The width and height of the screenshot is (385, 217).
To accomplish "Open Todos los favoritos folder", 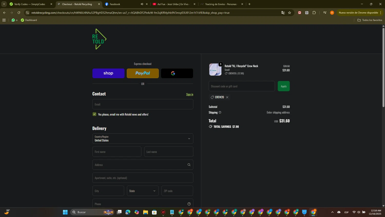I will [x=370, y=20].
